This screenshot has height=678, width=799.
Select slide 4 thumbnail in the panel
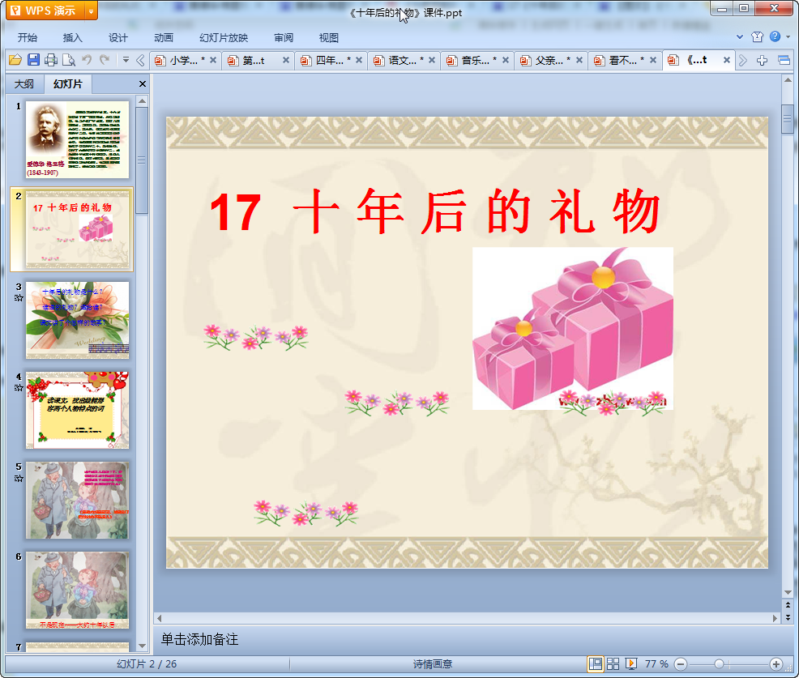coord(77,410)
